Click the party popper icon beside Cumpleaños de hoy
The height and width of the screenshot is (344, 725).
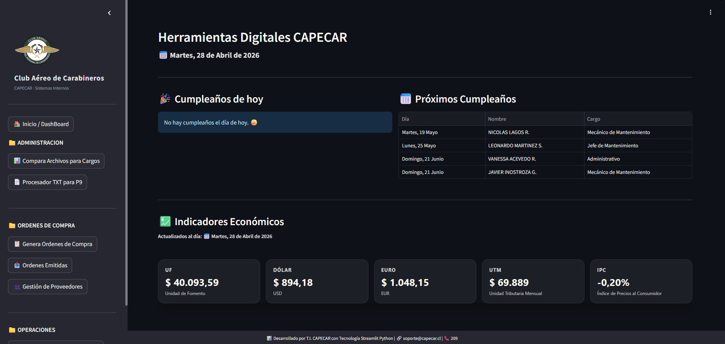coord(165,98)
